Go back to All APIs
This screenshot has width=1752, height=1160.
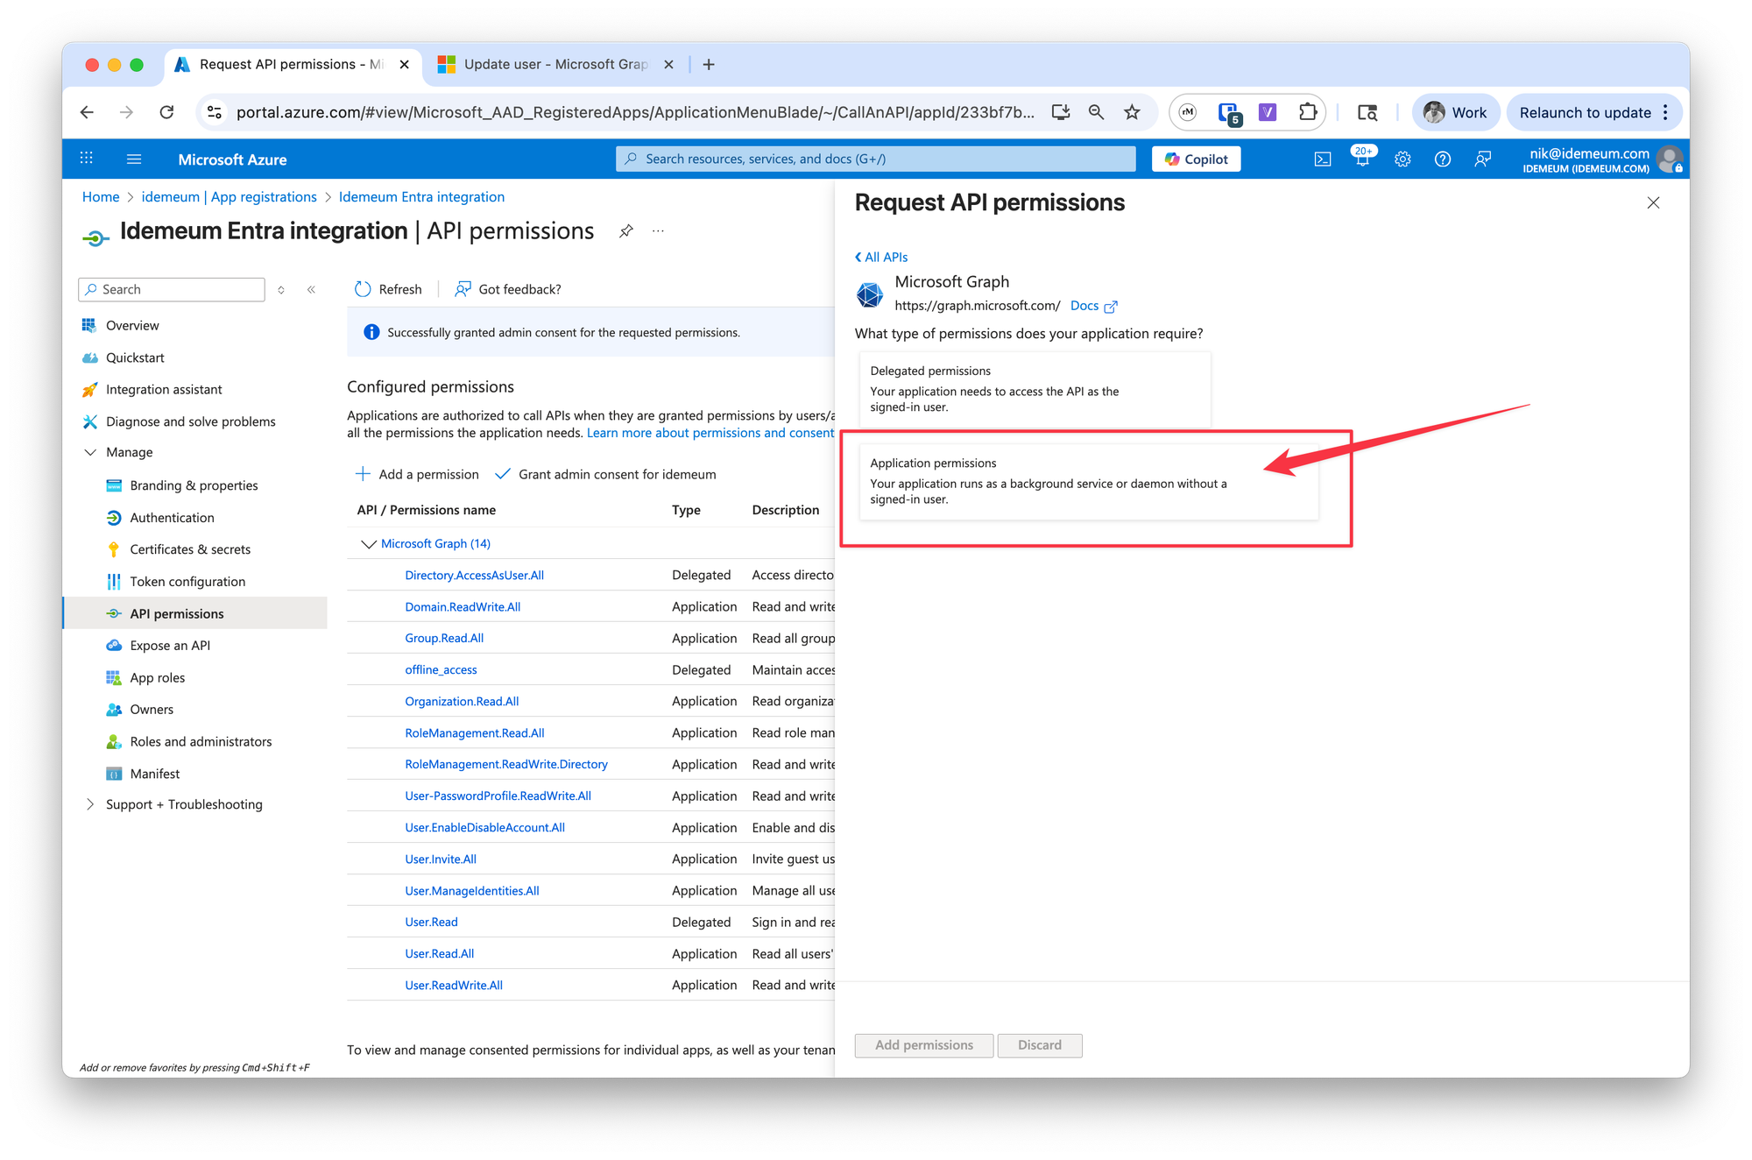coord(881,257)
